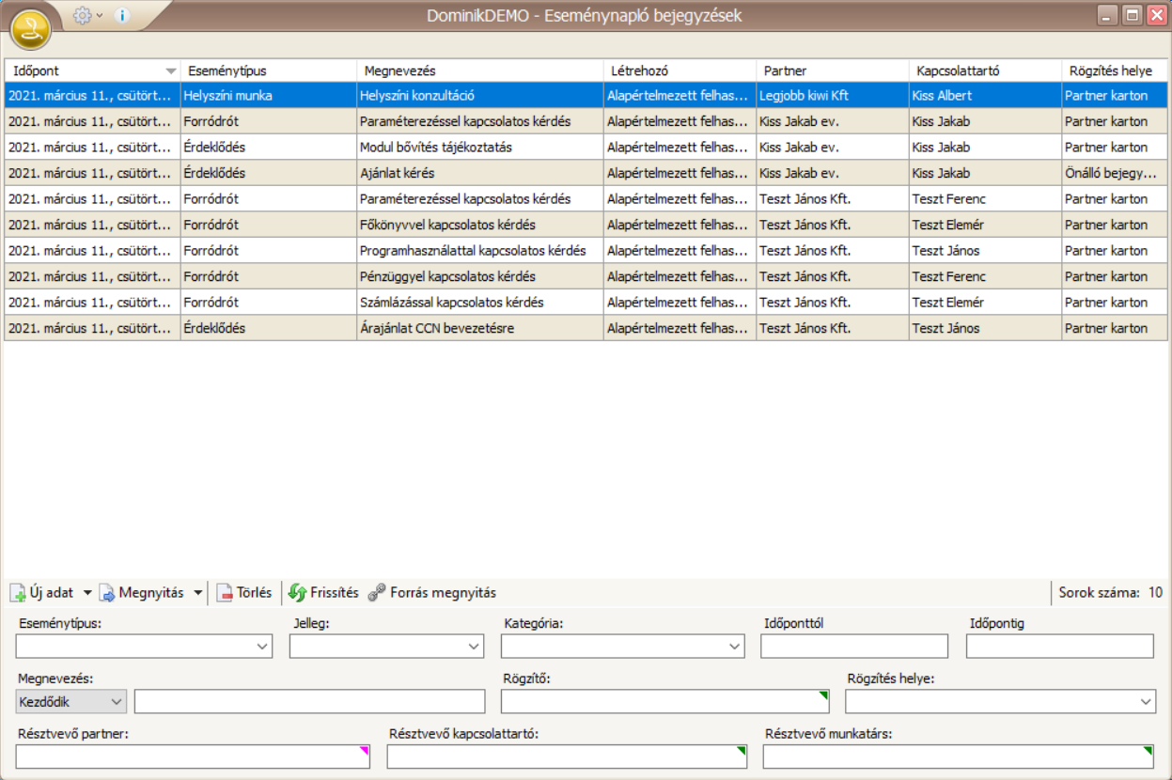Click the Önálló bejegy... cell
Image resolution: width=1172 pixels, height=780 pixels.
pyautogui.click(x=1115, y=173)
